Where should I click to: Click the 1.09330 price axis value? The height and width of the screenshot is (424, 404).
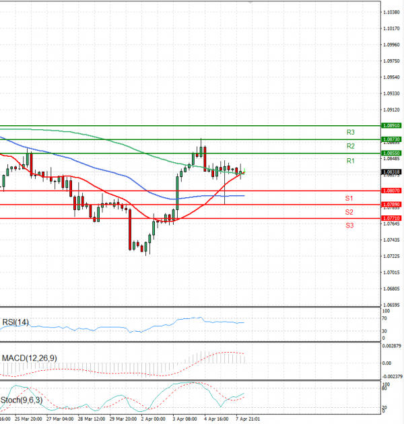pos(392,94)
